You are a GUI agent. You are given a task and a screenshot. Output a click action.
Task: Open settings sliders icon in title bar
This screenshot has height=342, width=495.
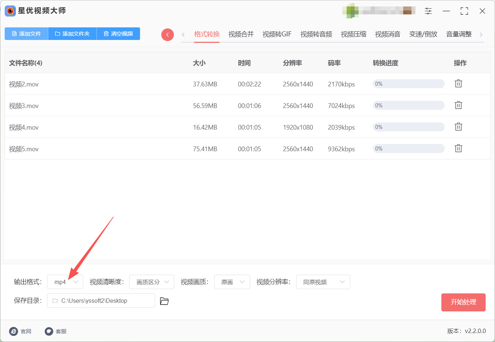click(x=428, y=11)
